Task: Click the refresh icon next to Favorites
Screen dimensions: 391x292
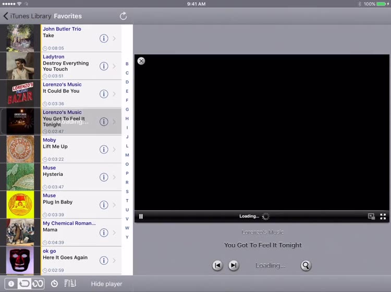Action: [123, 16]
